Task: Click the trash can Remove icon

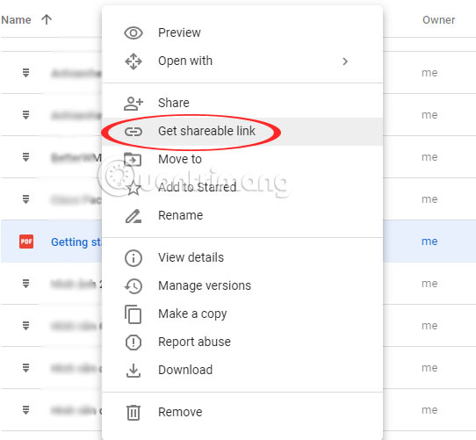Action: click(133, 413)
